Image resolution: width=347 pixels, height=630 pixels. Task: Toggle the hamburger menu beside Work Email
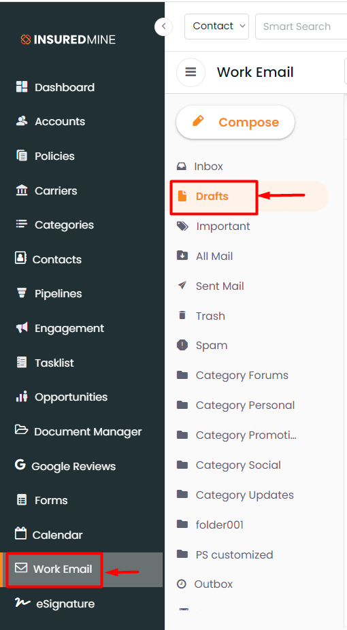pos(191,72)
